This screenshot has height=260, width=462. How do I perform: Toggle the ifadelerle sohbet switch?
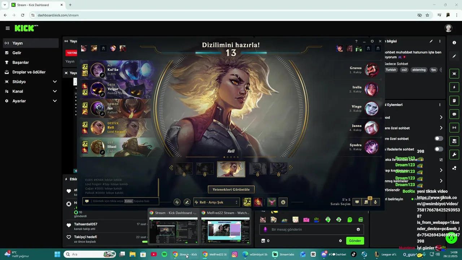439,149
